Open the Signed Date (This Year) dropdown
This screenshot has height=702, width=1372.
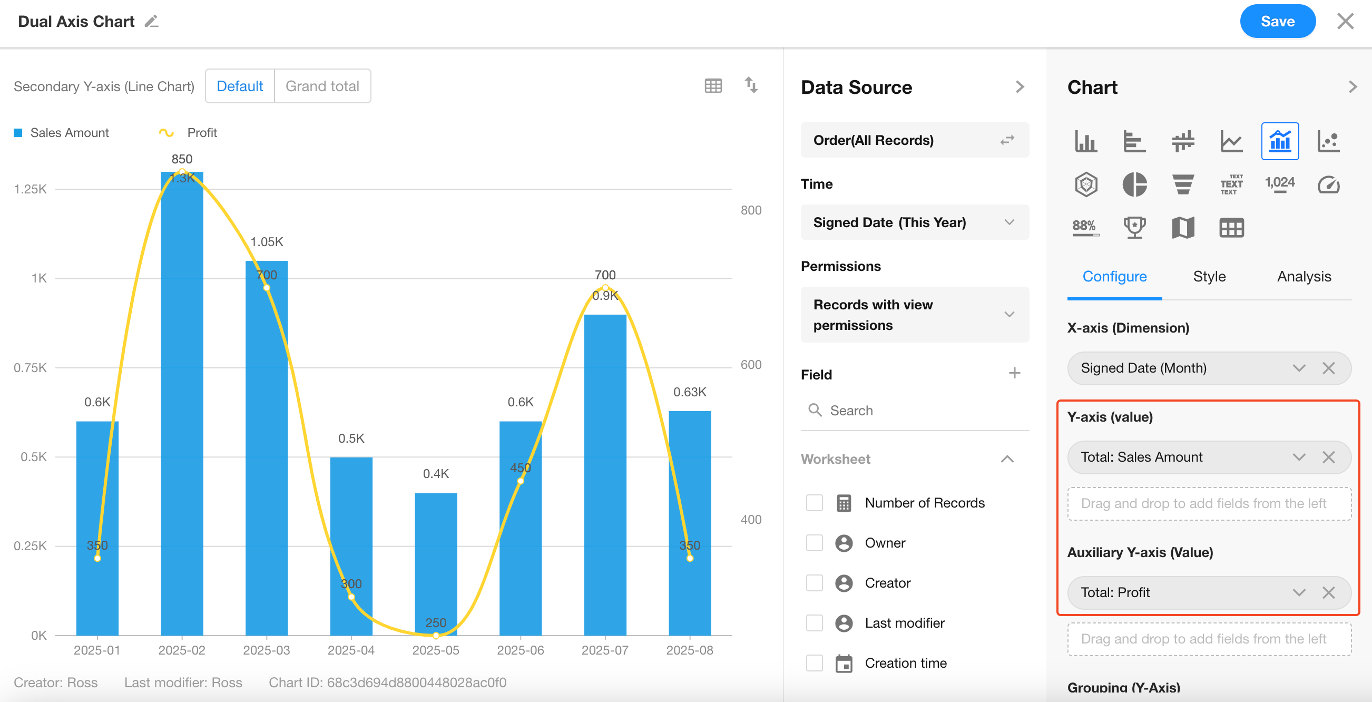click(914, 222)
